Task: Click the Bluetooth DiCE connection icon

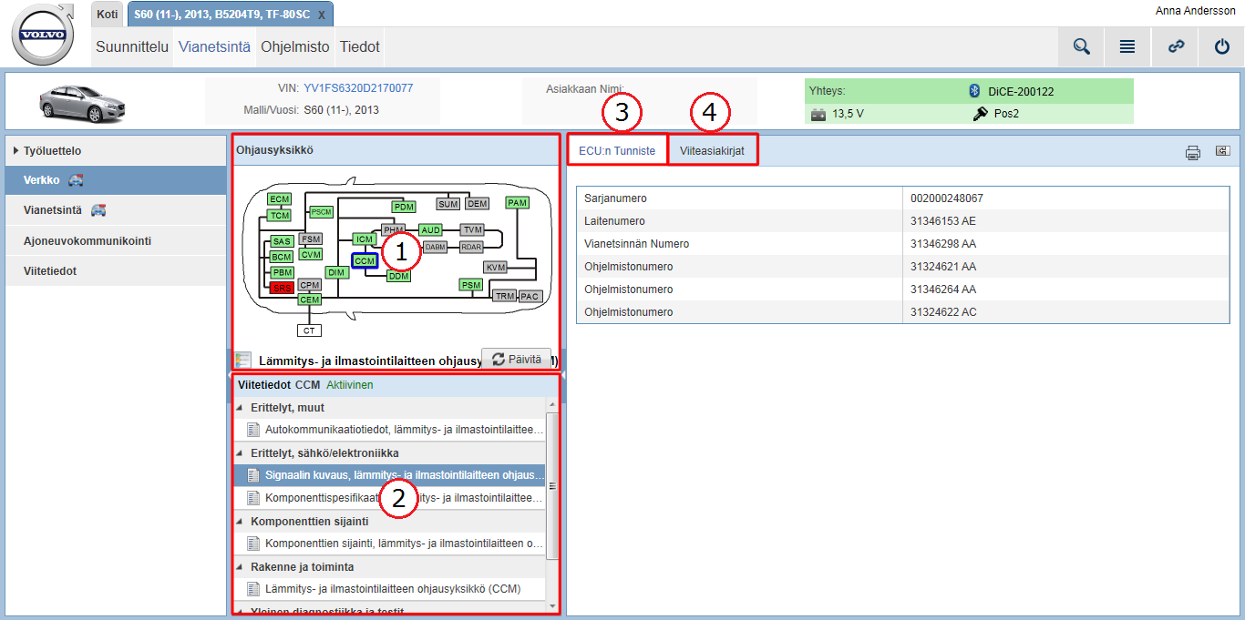Action: pos(973,91)
